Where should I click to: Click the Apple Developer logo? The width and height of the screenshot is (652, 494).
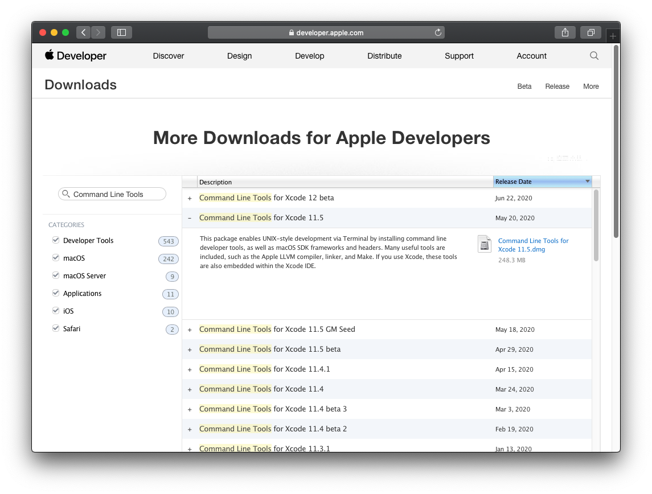[76, 56]
